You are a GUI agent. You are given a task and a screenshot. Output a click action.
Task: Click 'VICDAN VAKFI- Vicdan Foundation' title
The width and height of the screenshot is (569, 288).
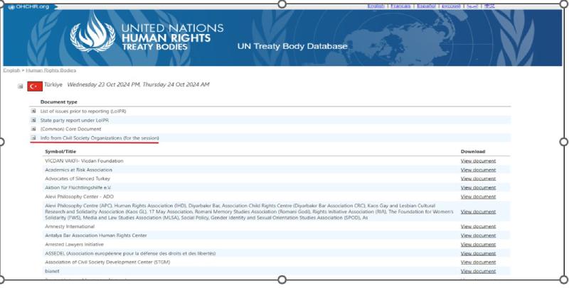pyautogui.click(x=84, y=160)
